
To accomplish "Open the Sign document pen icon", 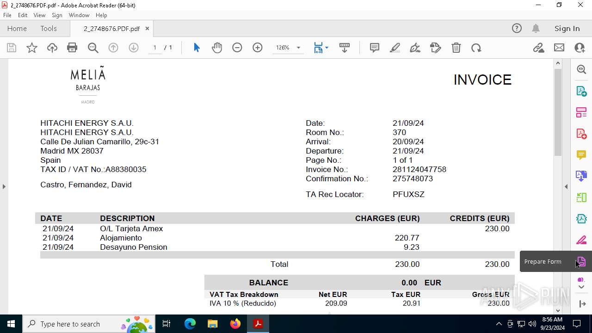I will coord(415,48).
